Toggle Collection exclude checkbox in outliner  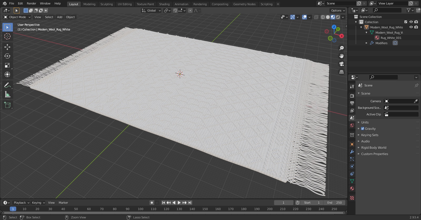tap(406, 22)
